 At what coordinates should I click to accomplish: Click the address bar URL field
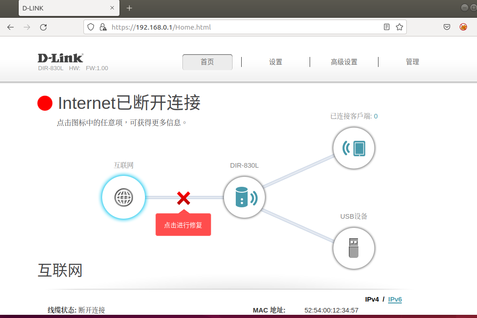245,27
